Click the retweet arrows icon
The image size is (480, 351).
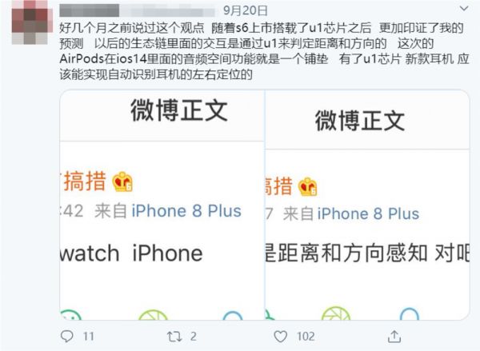174,337
